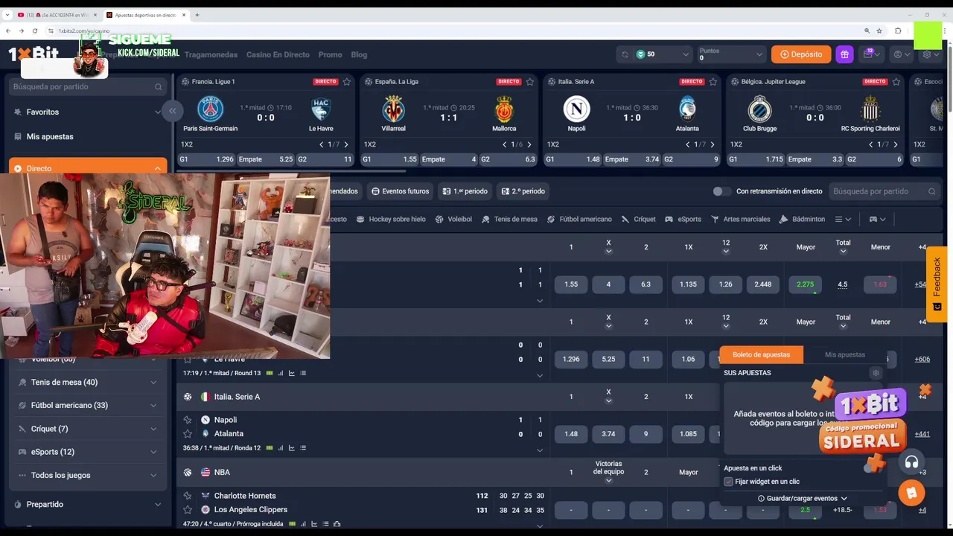Click Mayor odds 2.275 in first row

(805, 284)
